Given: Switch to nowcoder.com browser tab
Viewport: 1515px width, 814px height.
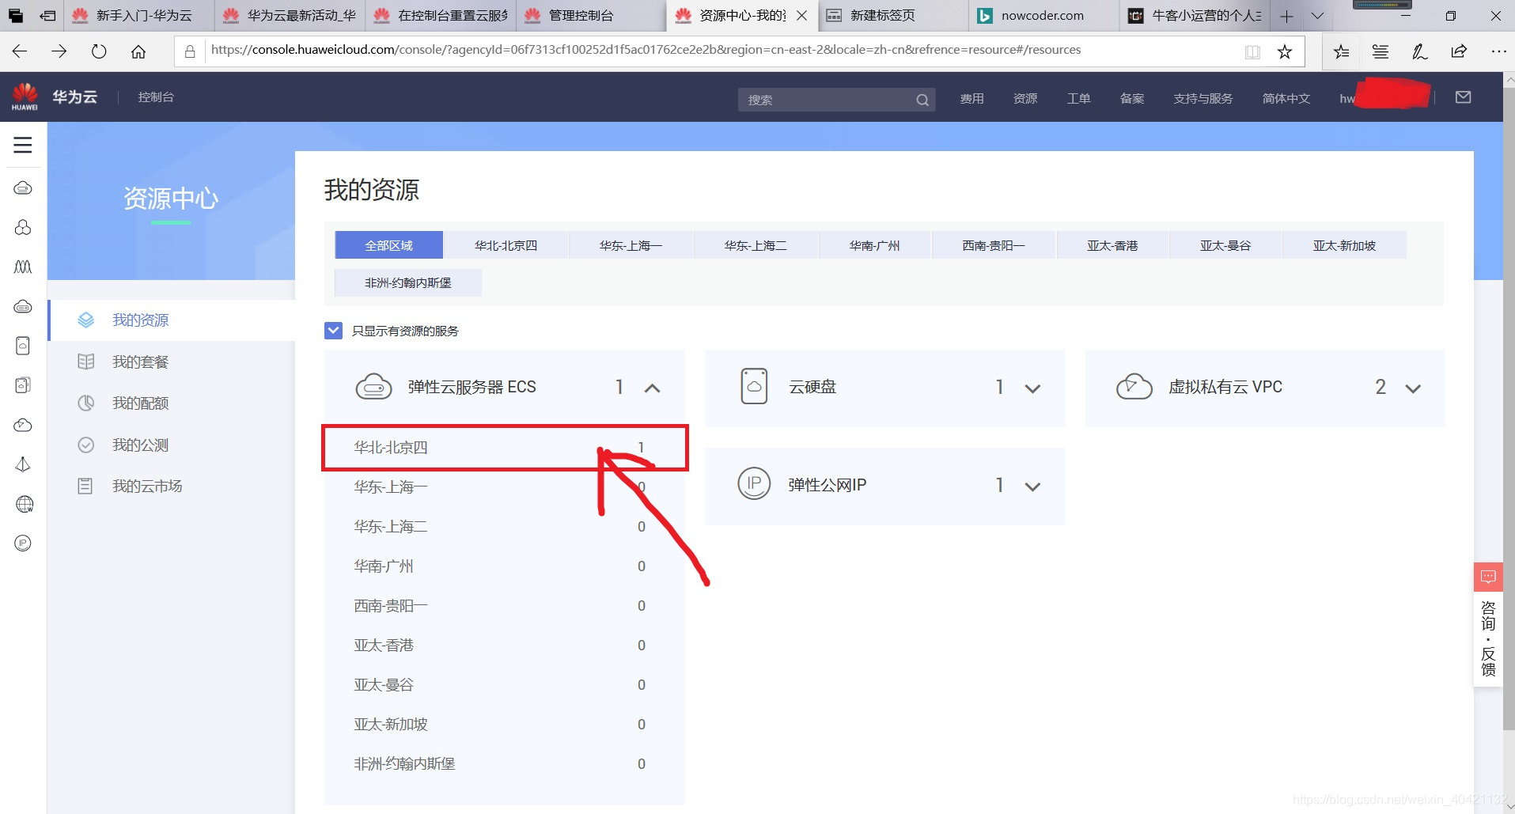Looking at the screenshot, I should point(1043,16).
